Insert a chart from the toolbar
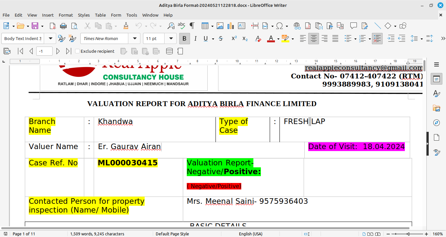 (231, 26)
